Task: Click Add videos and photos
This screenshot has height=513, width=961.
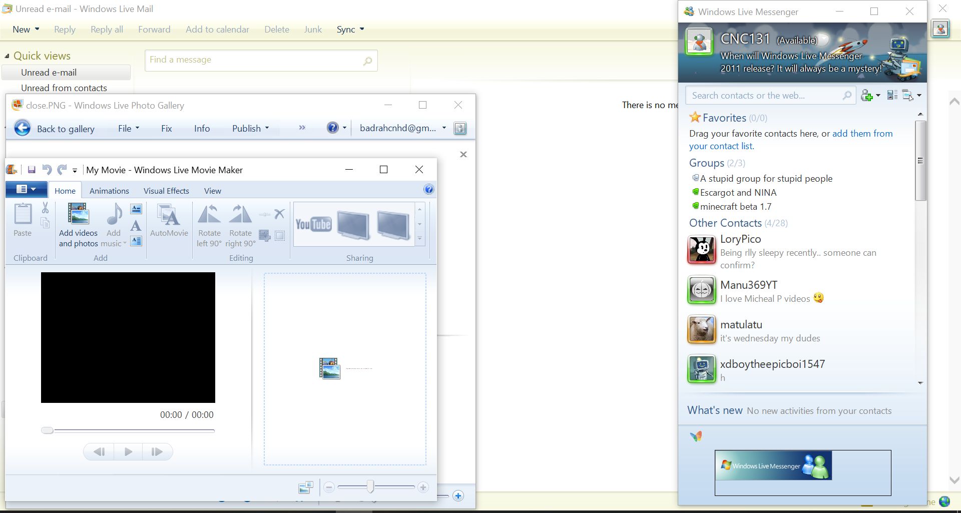Action: (78, 224)
